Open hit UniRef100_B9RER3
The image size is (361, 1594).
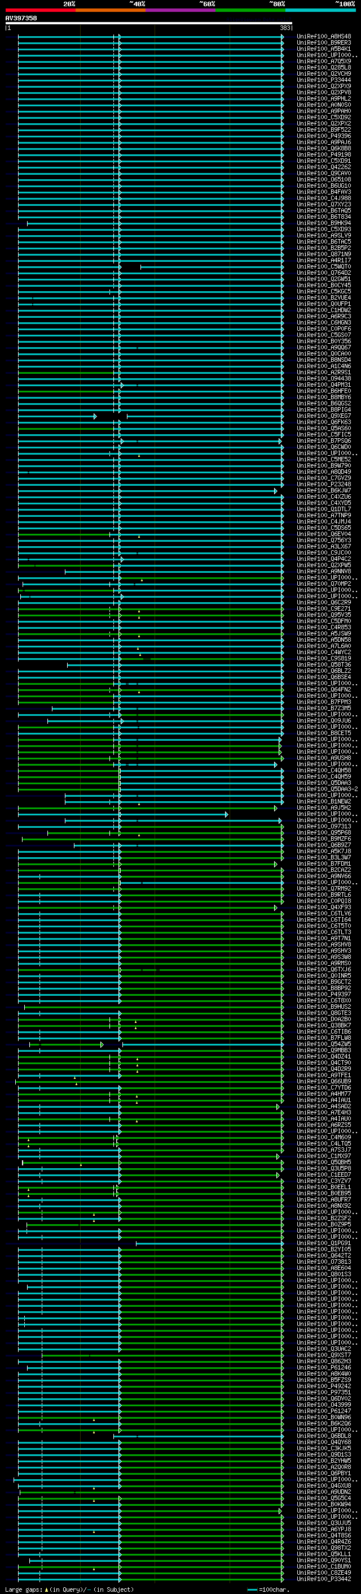(324, 43)
